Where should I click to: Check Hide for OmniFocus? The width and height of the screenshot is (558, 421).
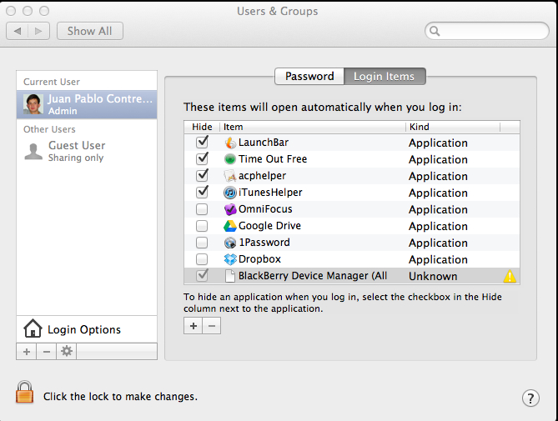(202, 209)
